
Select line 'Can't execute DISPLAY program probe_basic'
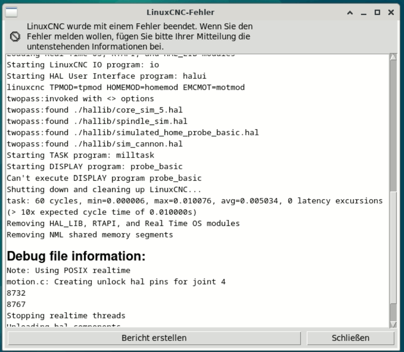coord(104,178)
